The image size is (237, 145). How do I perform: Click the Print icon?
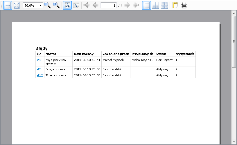click(x=184, y=5)
